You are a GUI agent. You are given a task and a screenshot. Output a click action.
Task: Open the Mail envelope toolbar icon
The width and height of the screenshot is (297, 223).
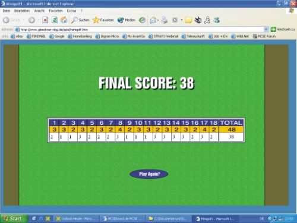(x=153, y=20)
